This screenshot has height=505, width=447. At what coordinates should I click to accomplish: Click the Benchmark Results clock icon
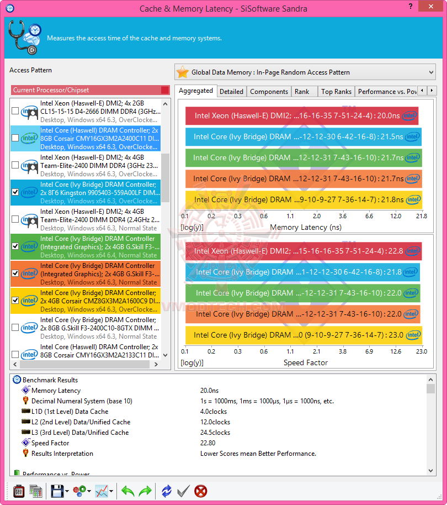point(17,380)
